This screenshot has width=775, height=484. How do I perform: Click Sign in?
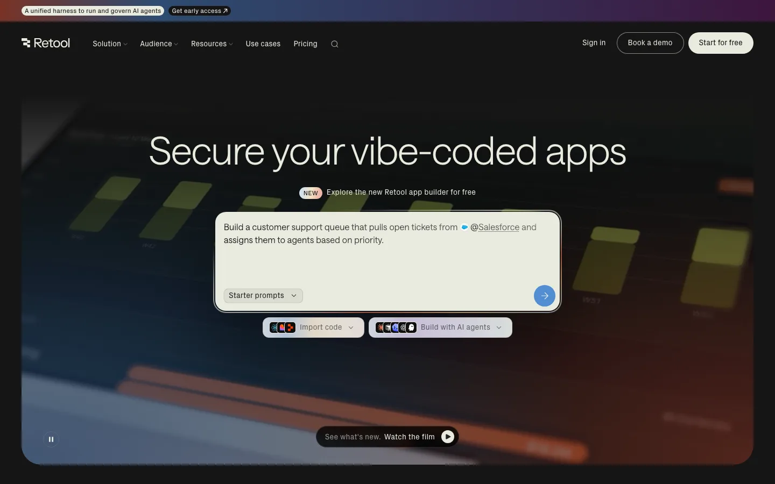(594, 43)
